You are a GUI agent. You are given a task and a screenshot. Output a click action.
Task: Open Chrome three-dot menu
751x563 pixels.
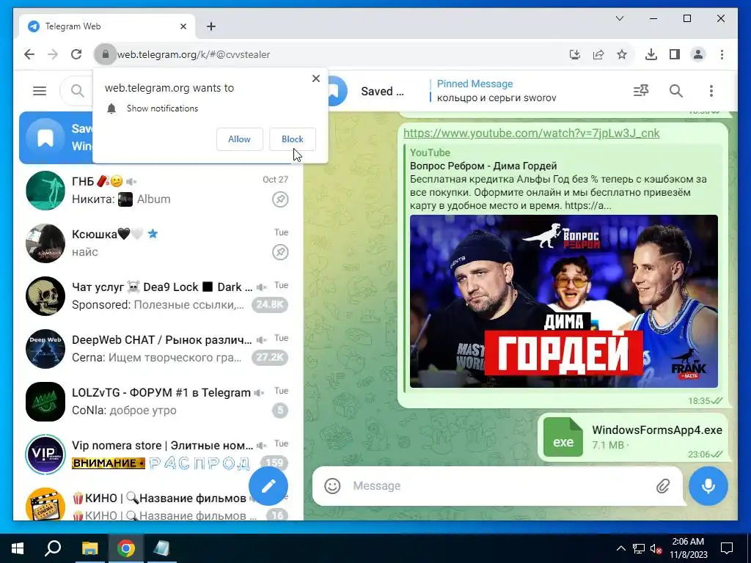(722, 54)
